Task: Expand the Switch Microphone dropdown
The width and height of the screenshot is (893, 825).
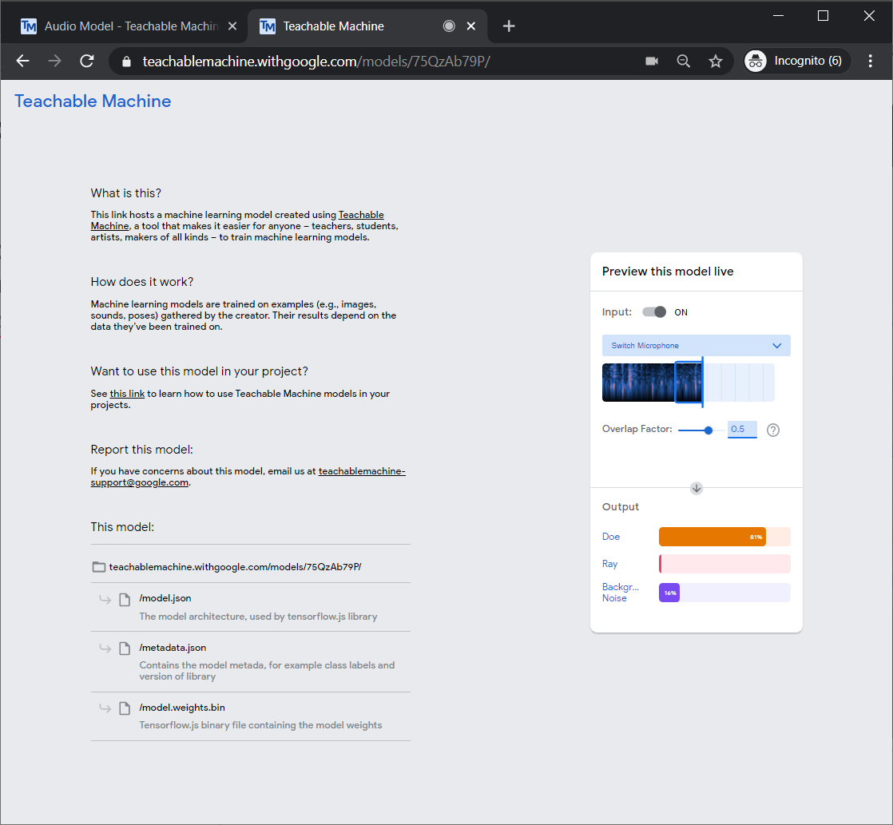Action: click(696, 346)
